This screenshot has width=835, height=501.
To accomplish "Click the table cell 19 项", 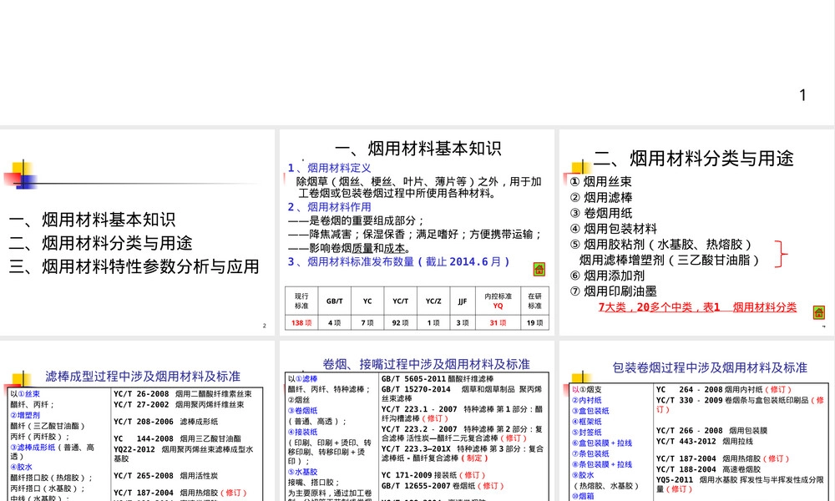I will (534, 322).
